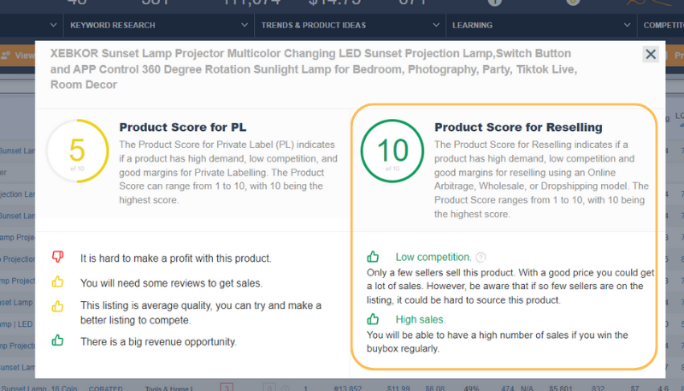
Task: Click the Product Score for PL heading
Action: [x=183, y=127]
